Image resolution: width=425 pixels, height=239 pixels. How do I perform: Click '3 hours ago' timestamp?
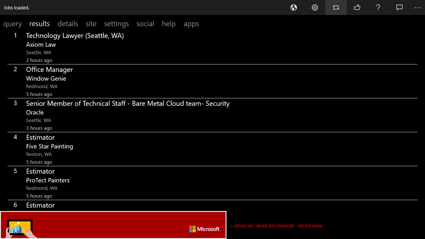point(39,128)
